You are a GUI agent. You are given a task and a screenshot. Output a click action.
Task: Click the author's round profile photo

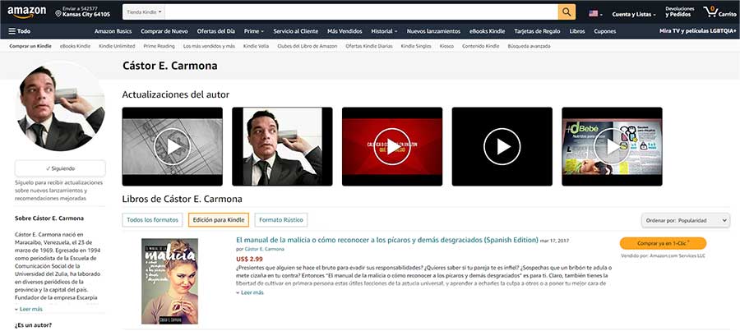(x=60, y=106)
